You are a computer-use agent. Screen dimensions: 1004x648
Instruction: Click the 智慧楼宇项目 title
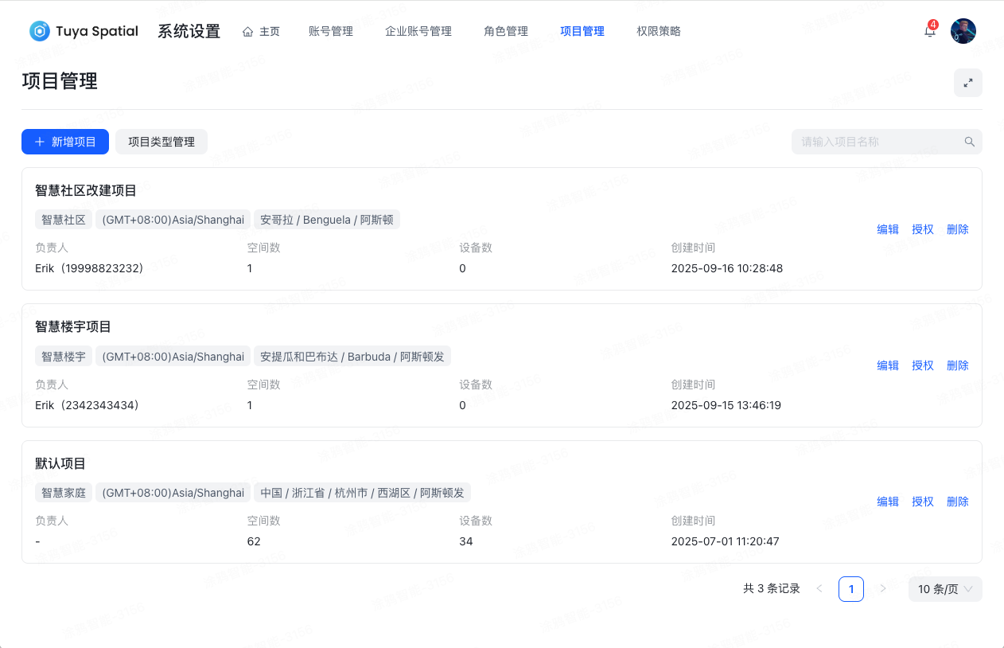point(73,326)
